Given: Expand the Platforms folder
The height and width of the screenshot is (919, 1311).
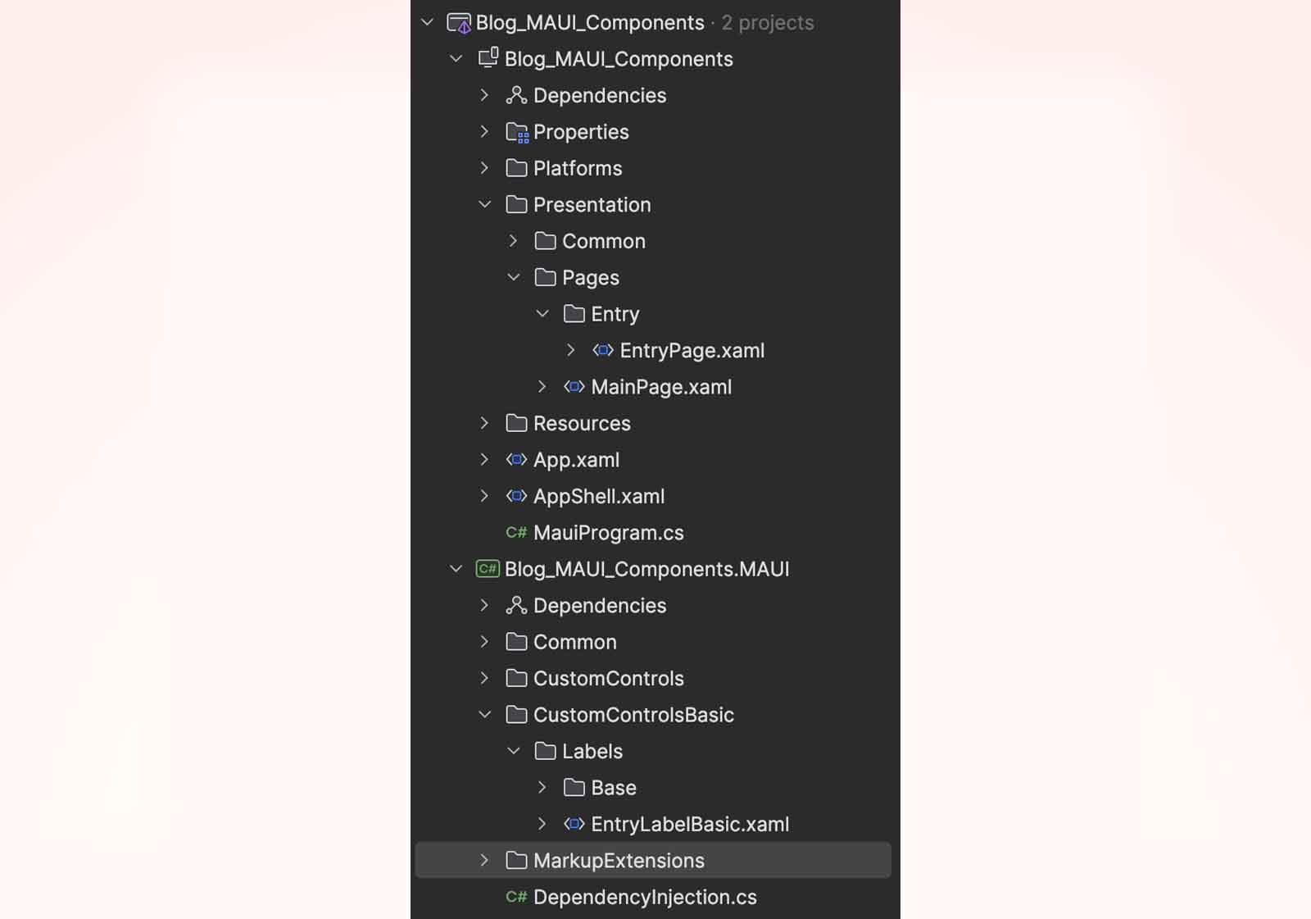Looking at the screenshot, I should tap(485, 169).
